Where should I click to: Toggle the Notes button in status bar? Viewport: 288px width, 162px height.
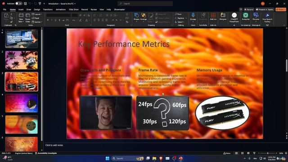click(x=227, y=153)
